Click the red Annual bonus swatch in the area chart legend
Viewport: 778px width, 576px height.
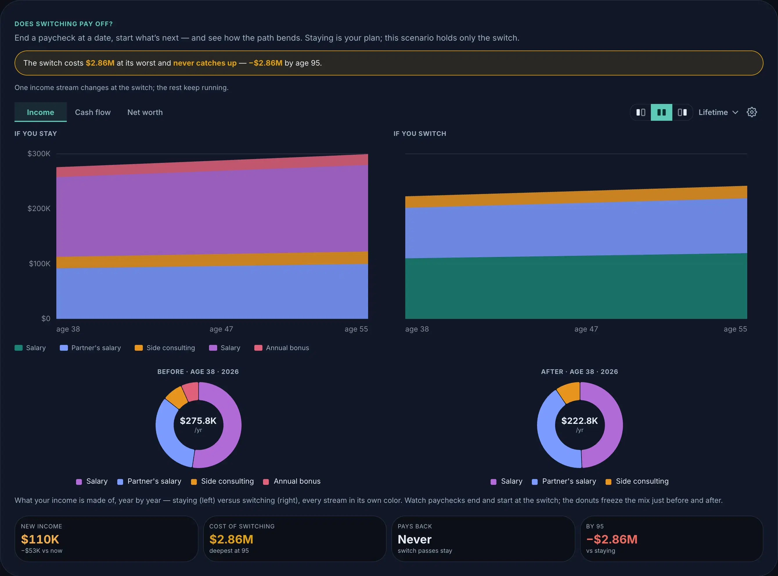pos(258,348)
